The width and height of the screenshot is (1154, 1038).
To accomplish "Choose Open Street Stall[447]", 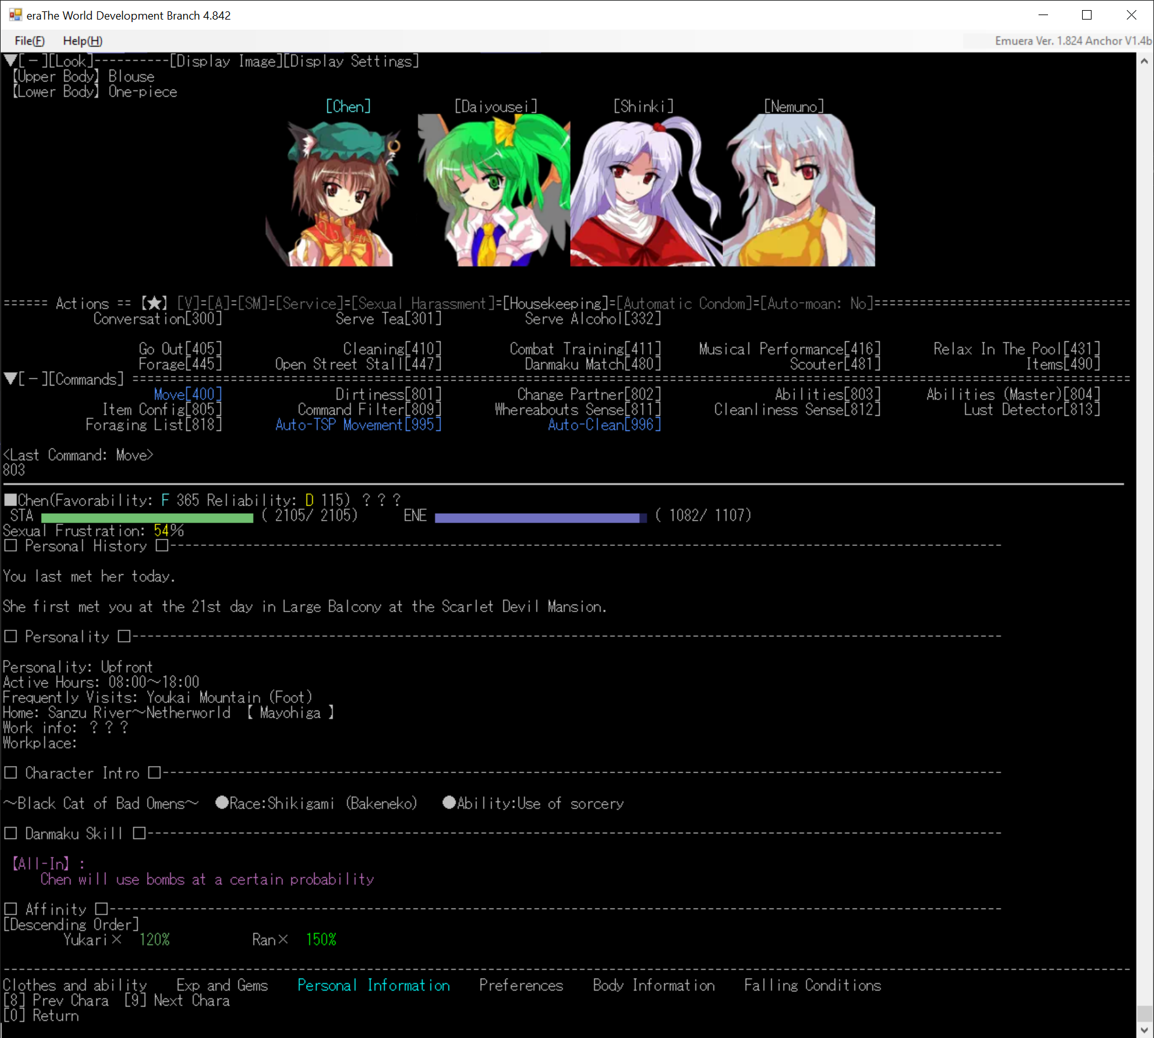I will pos(358,364).
